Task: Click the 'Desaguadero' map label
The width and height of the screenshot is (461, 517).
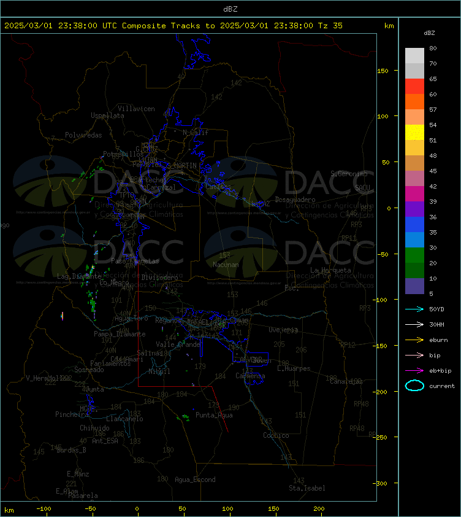Action: (295, 200)
